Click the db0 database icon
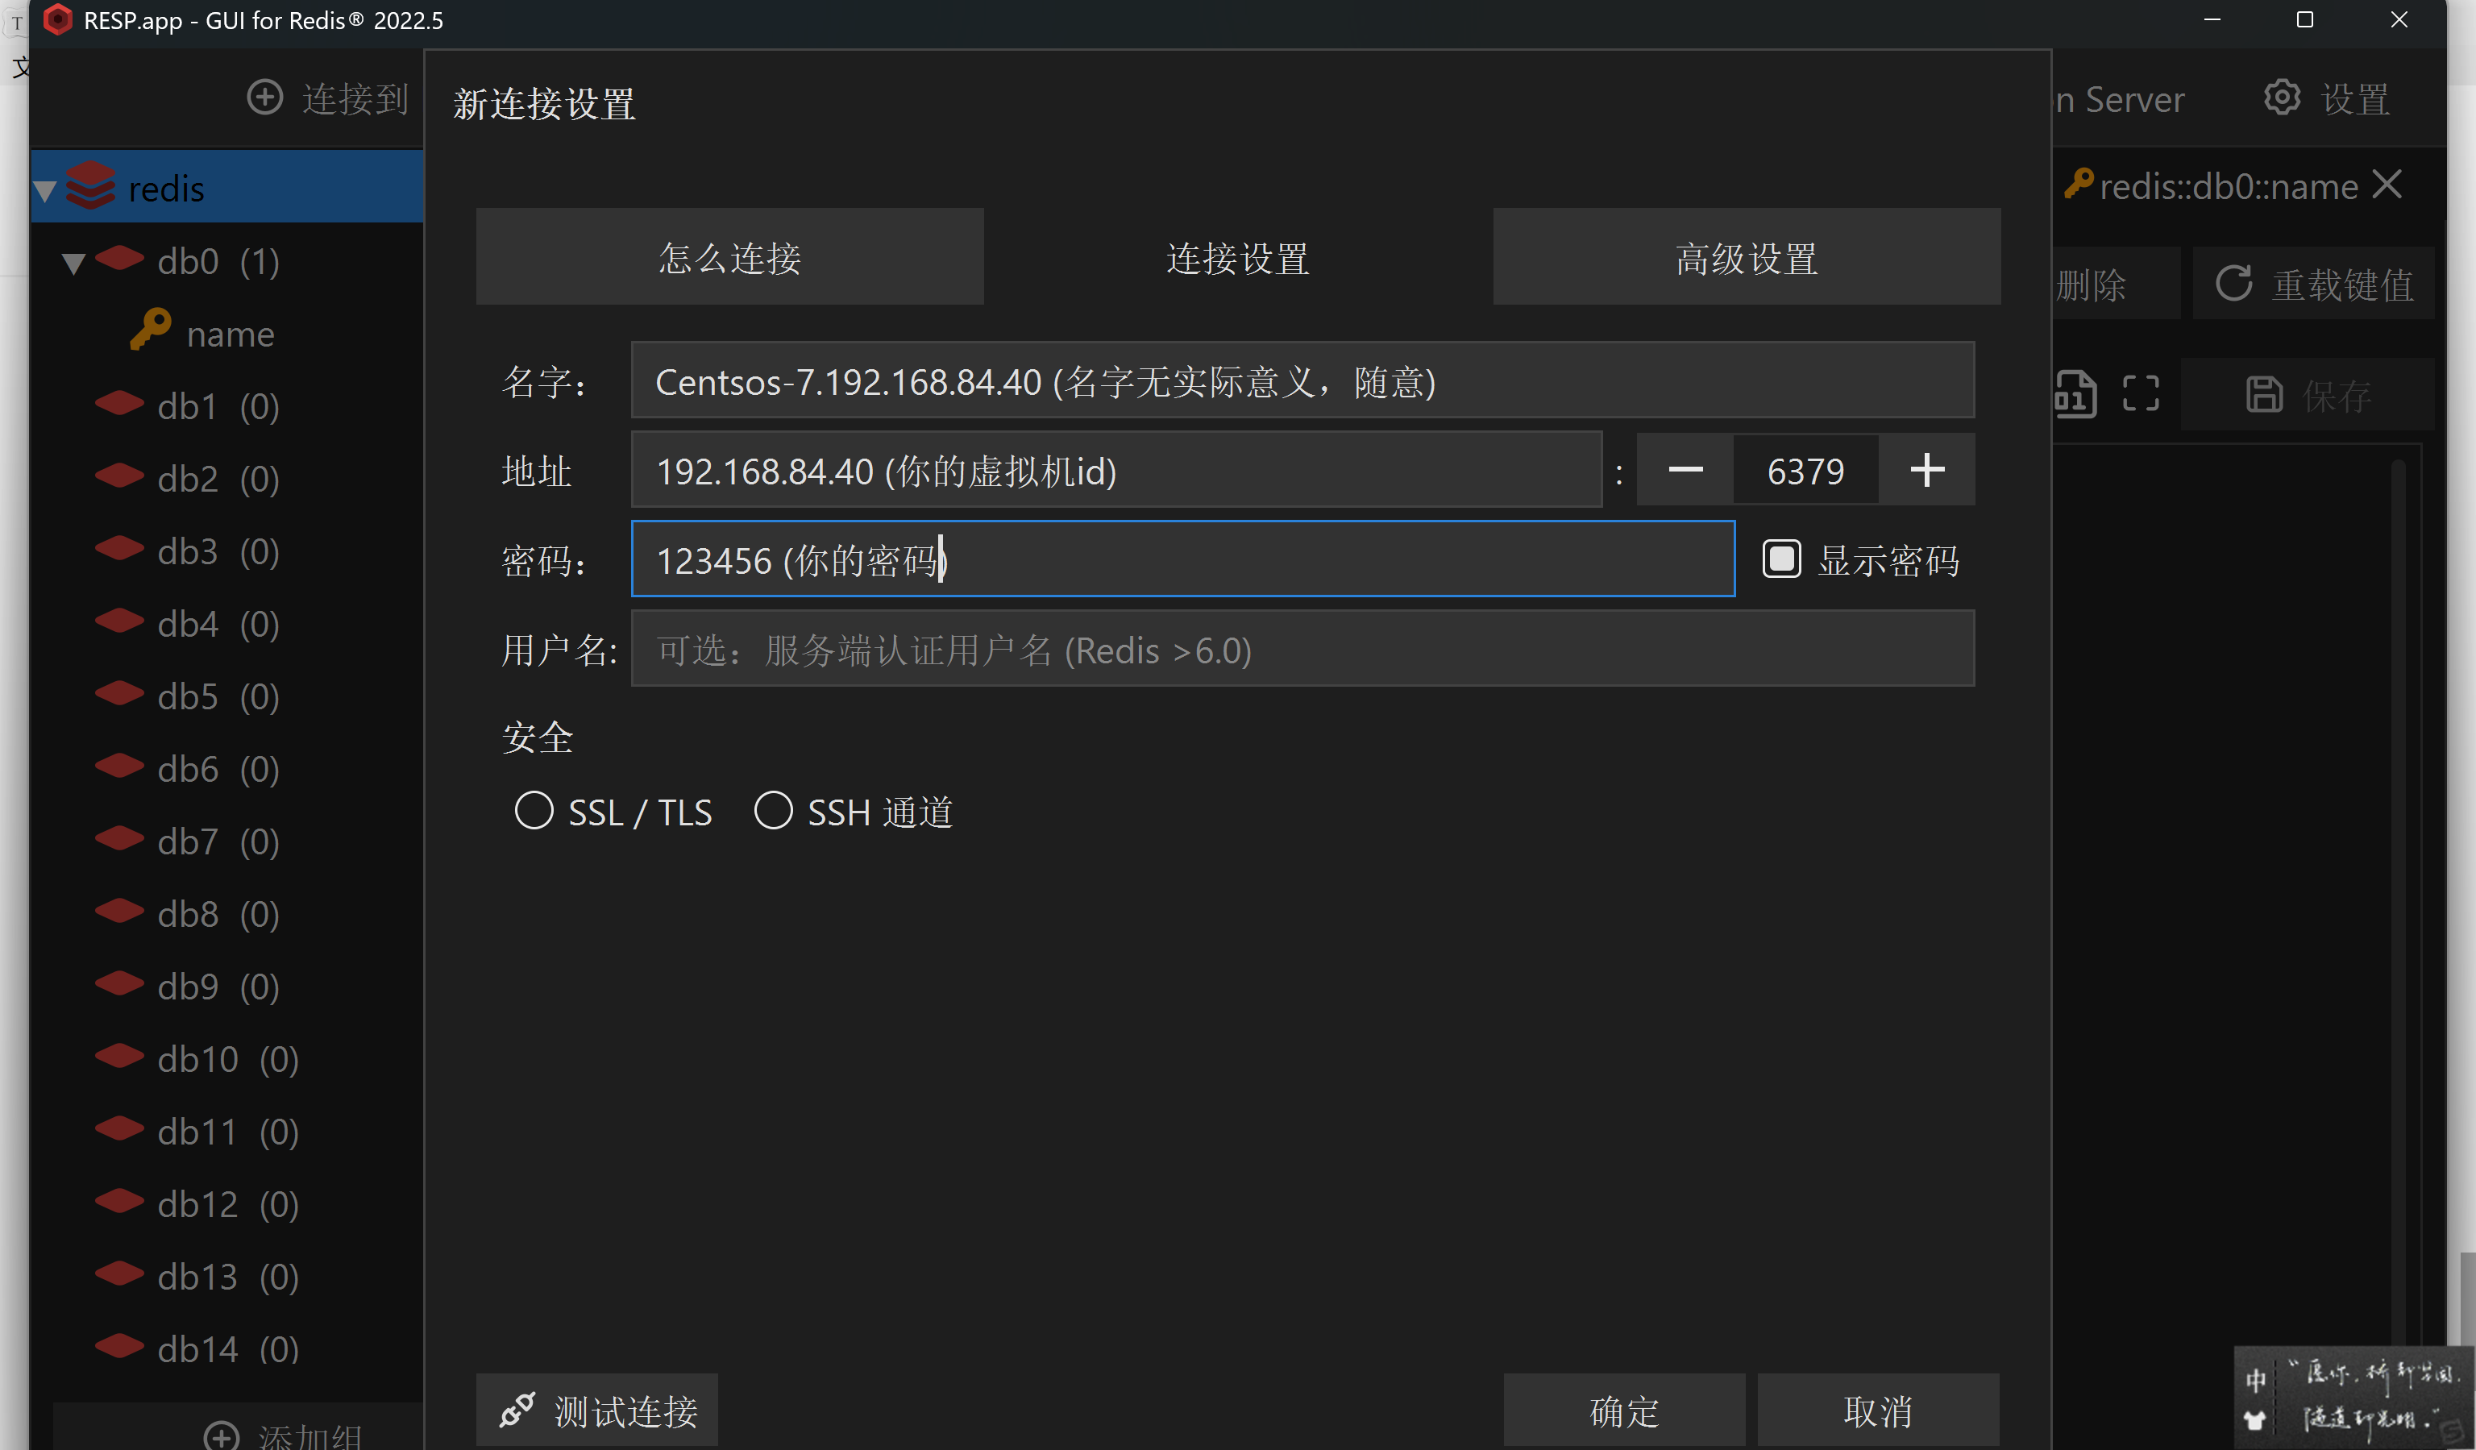The width and height of the screenshot is (2476, 1450). pos(120,259)
